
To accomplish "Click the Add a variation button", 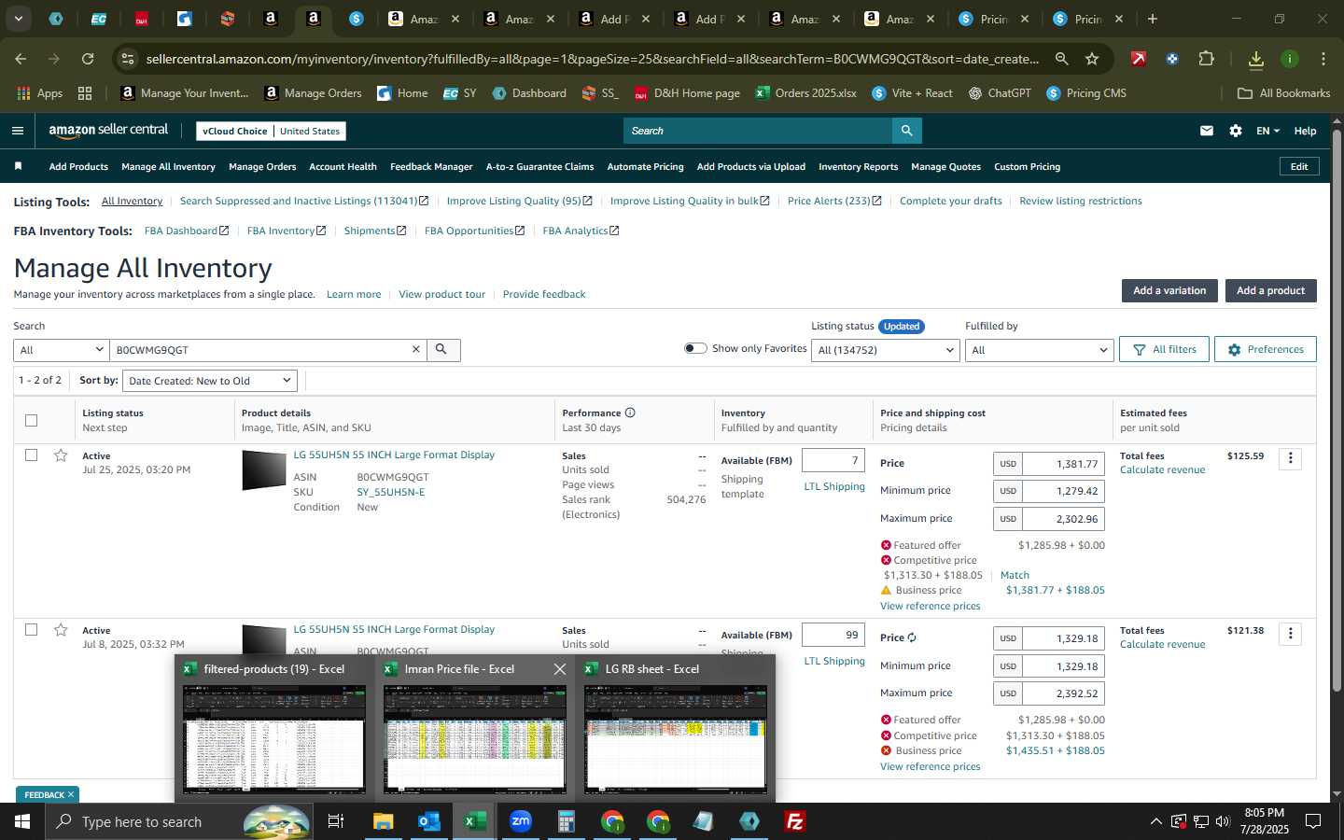I will coord(1169,290).
